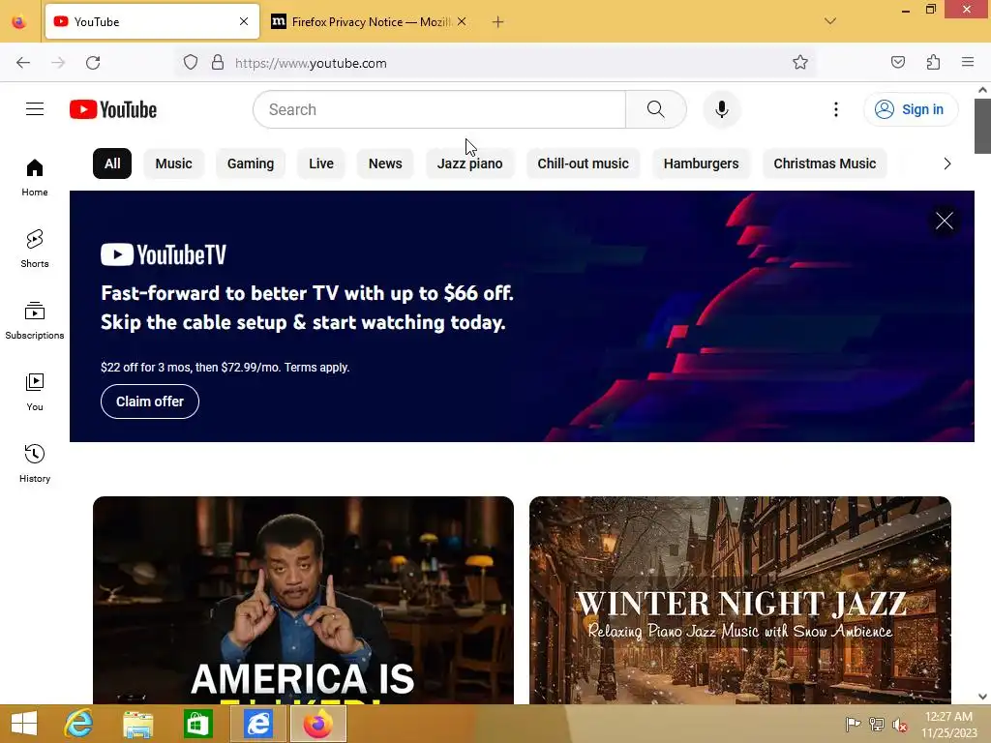Click the Sign in button
Image resolution: width=991 pixels, height=743 pixels.
pos(911,109)
